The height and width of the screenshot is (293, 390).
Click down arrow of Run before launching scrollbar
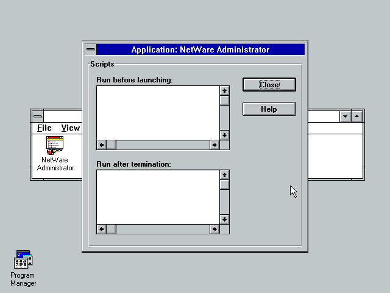click(224, 135)
